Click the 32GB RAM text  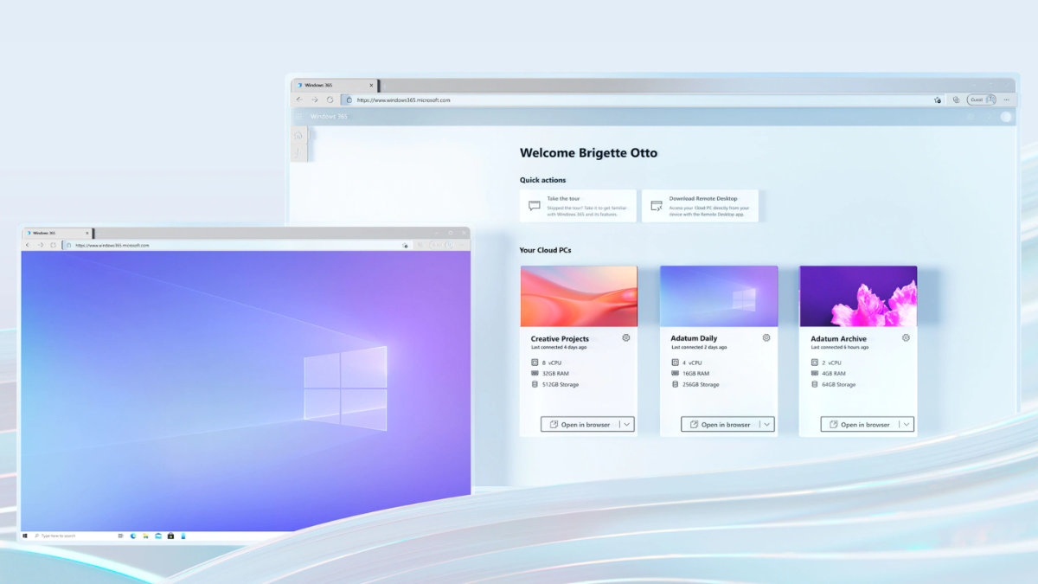pyautogui.click(x=555, y=374)
